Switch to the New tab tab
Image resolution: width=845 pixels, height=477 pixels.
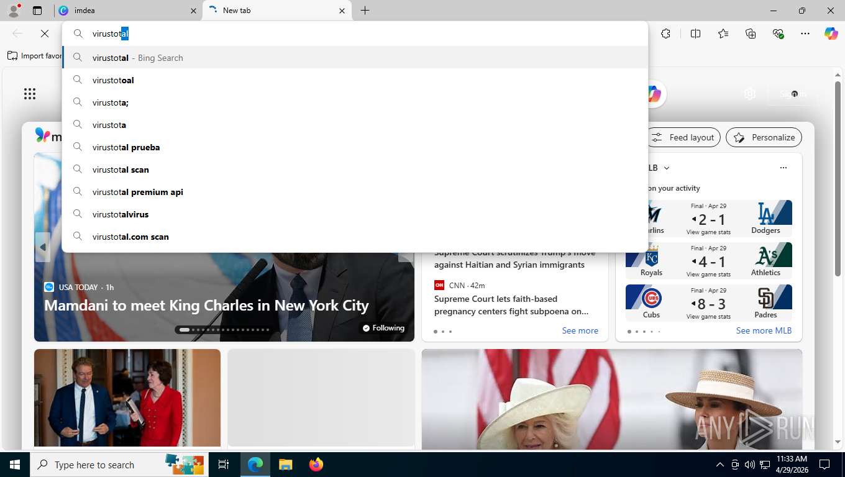point(277,11)
